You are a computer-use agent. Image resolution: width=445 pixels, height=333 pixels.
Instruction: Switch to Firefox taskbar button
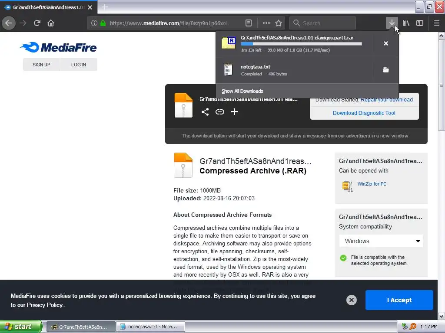tap(80, 326)
